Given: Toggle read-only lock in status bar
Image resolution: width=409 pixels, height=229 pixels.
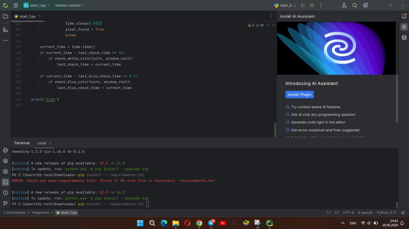Looking at the screenshot, I should (403, 212).
